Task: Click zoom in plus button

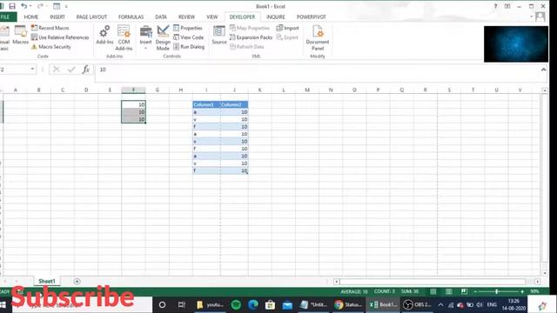Action: (x=522, y=291)
